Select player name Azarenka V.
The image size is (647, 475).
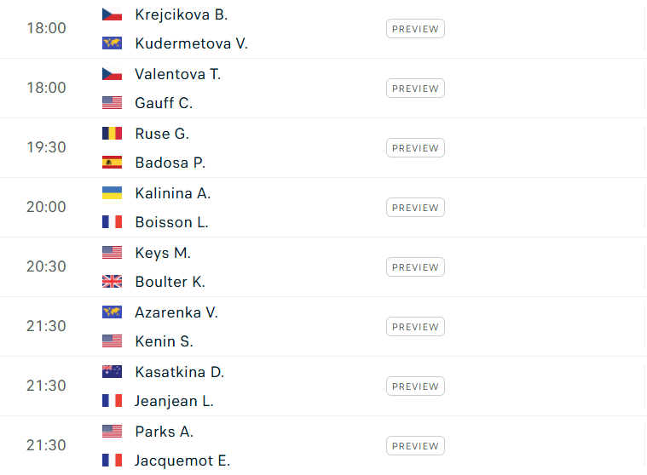point(176,312)
